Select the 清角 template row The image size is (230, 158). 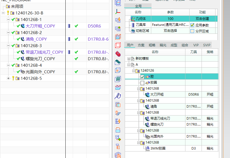(172, 107)
